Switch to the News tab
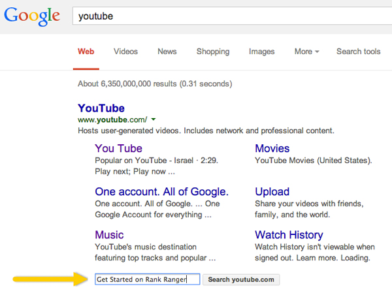Screen dimensions: 392x297 coord(167,52)
